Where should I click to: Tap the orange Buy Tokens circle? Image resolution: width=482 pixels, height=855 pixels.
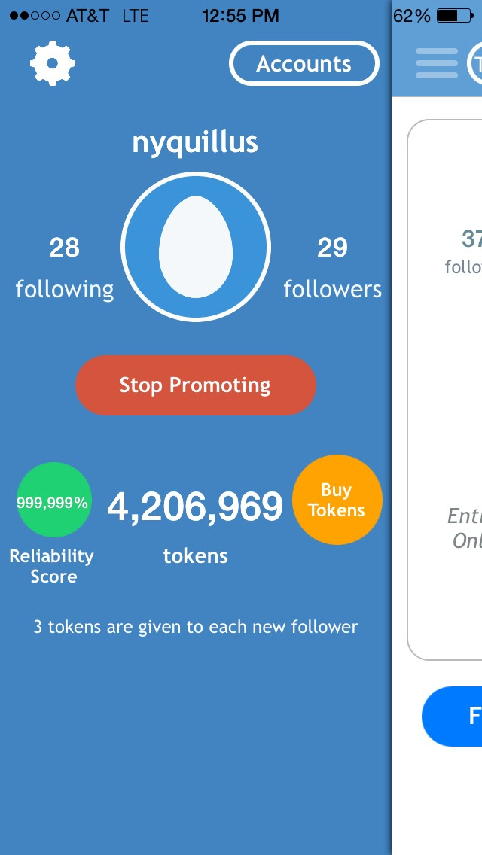[x=337, y=500]
